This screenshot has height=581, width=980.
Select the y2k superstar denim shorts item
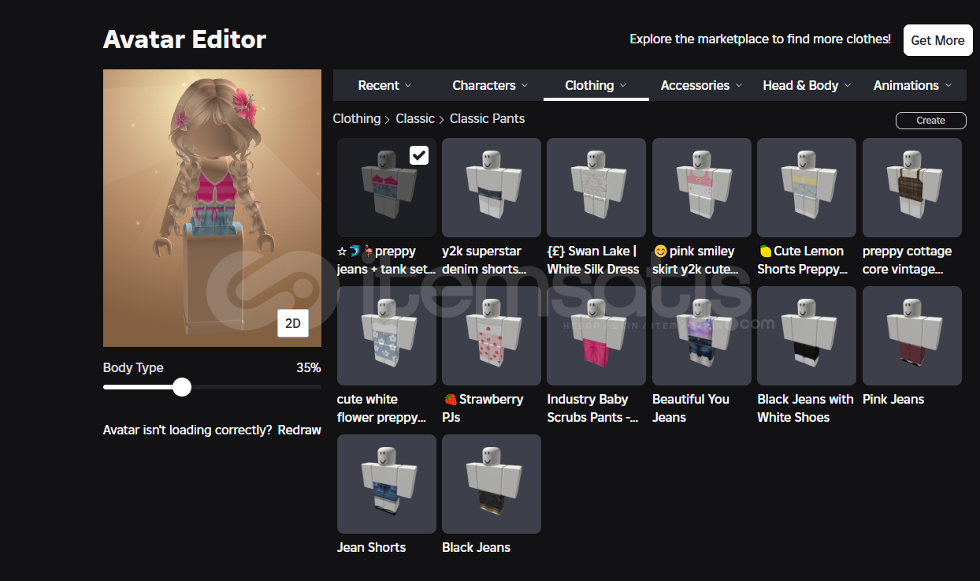[x=491, y=188]
